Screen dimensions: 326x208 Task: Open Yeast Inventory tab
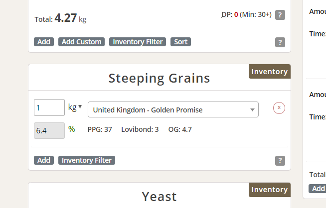point(270,190)
